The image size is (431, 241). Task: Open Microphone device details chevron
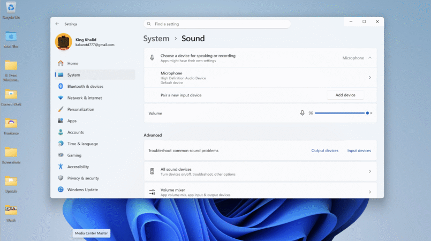pyautogui.click(x=370, y=78)
